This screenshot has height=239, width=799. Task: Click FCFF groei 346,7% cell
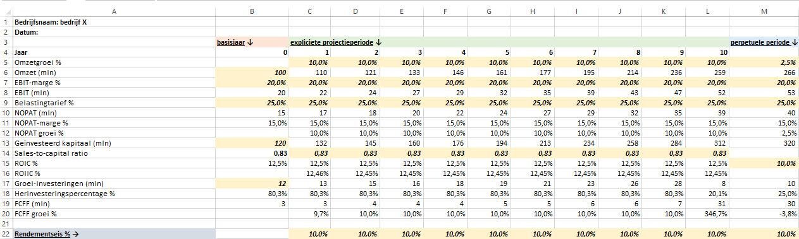tap(707, 214)
